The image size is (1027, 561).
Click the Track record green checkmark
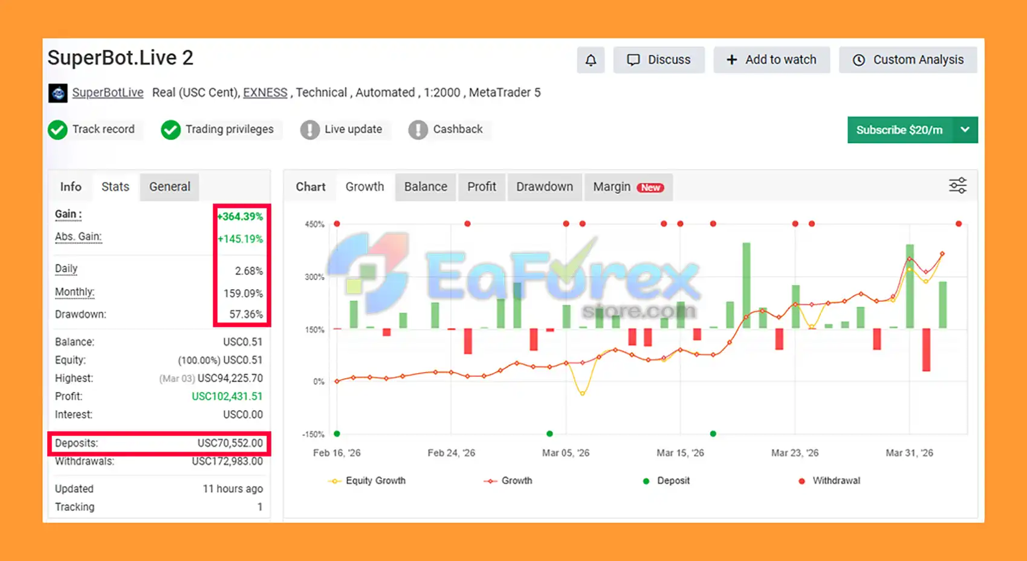(x=57, y=130)
